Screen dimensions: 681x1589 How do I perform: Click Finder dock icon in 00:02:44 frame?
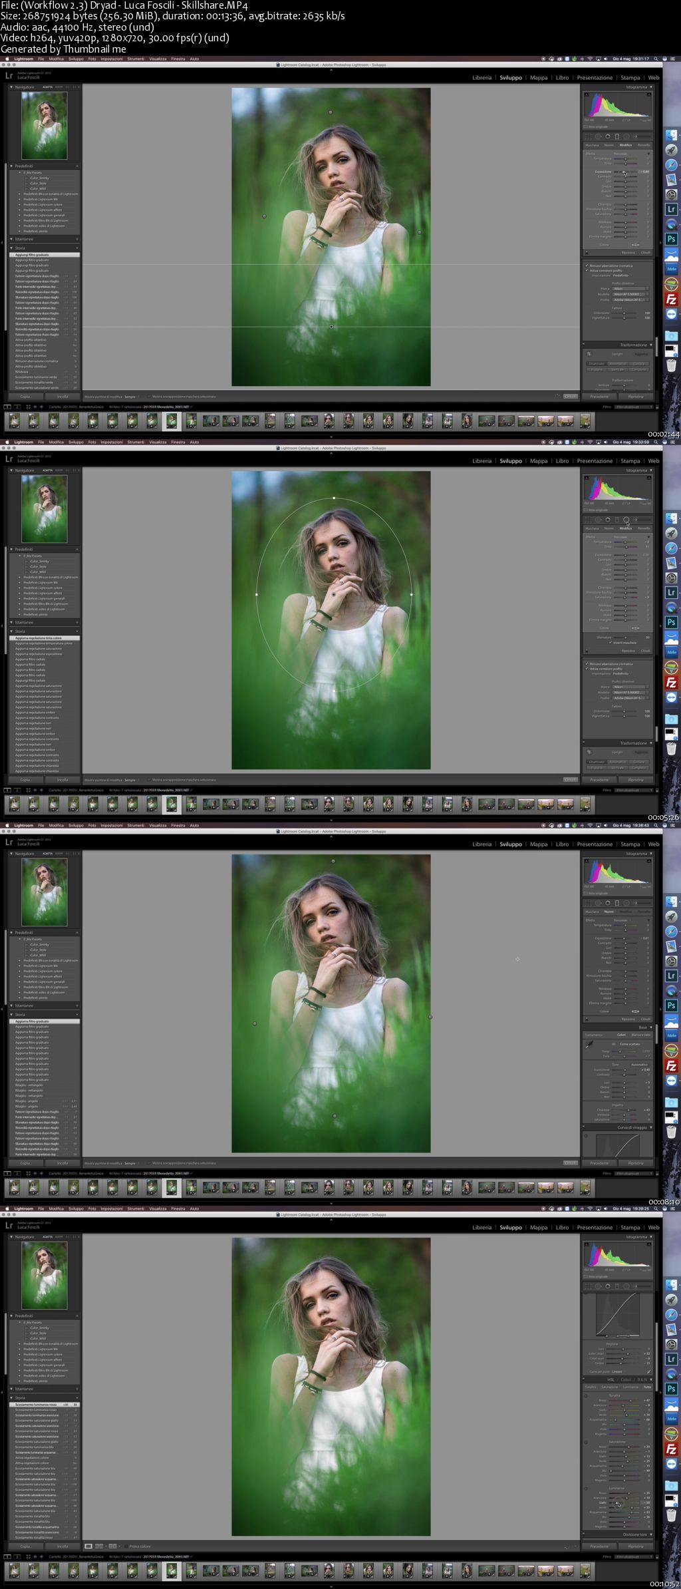point(671,134)
